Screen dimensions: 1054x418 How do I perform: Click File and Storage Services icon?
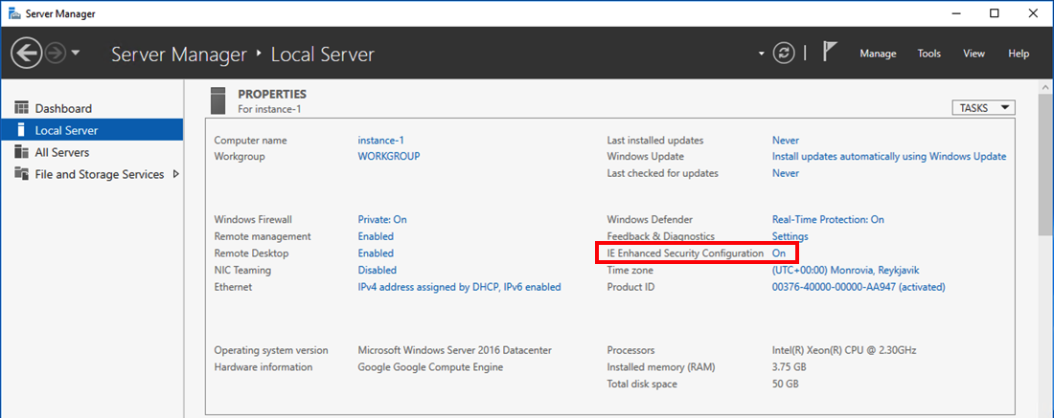pos(21,174)
